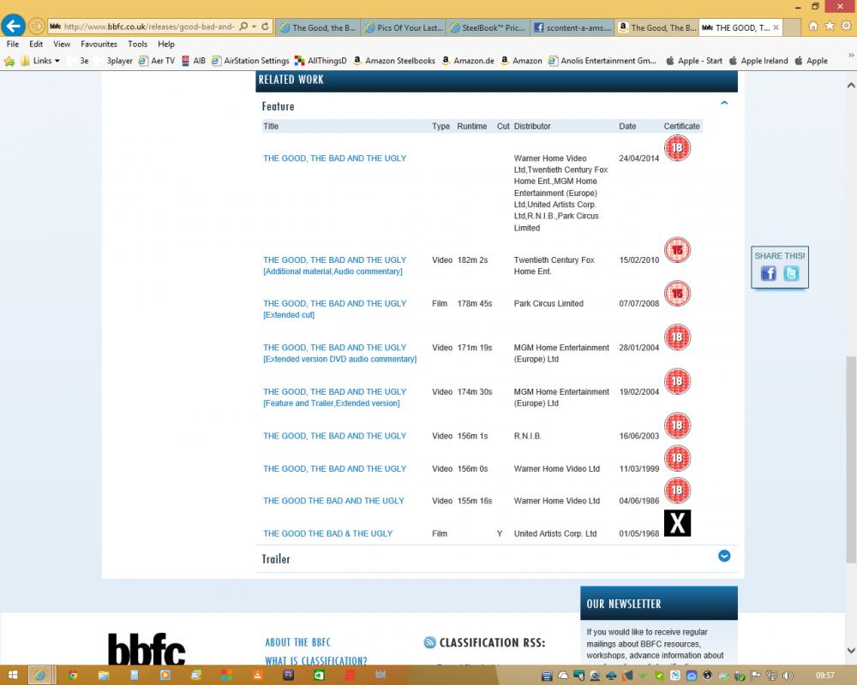Click the scrollbar down arrow
The width and height of the screenshot is (857, 685).
click(851, 650)
